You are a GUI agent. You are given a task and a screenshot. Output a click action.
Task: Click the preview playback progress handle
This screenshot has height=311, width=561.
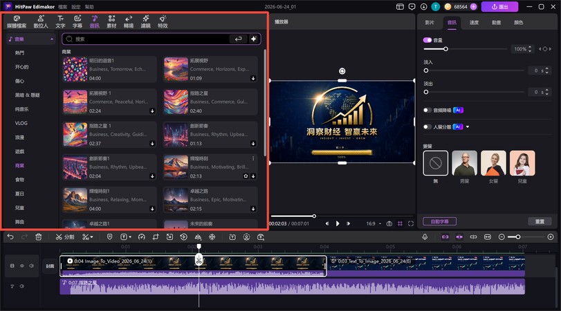coord(314,216)
